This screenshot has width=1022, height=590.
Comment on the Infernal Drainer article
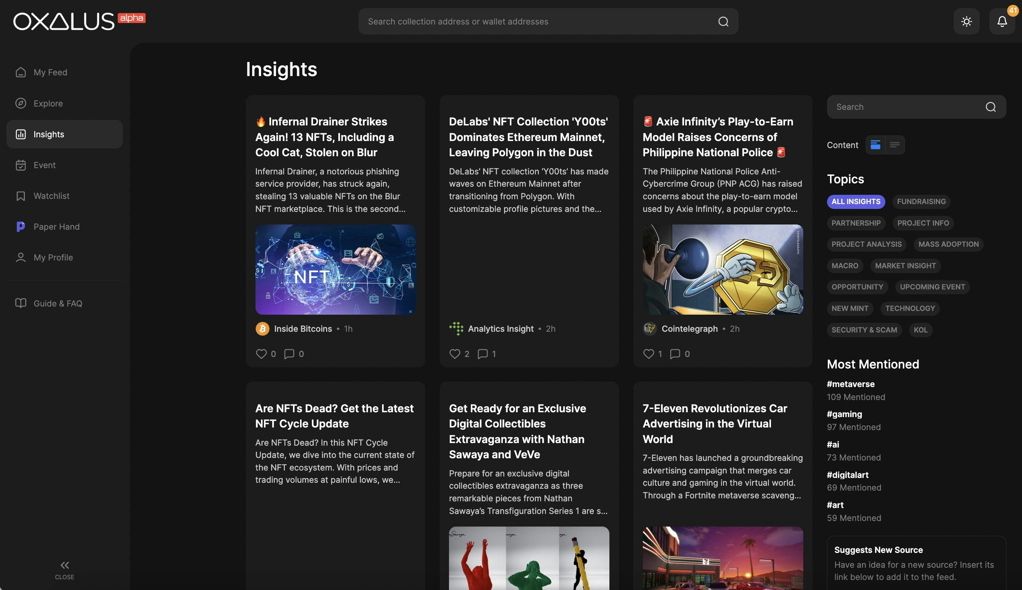tap(289, 354)
